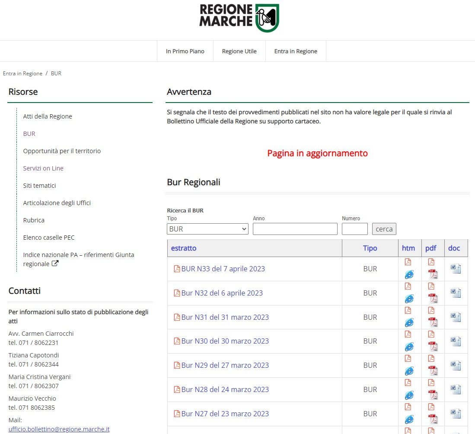Image resolution: width=475 pixels, height=434 pixels.
Task: Open the red Adobe PDF icon for Bur N27
Action: (433, 419)
